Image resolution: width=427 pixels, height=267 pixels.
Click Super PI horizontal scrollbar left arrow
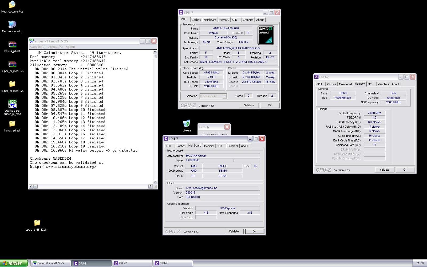31,186
